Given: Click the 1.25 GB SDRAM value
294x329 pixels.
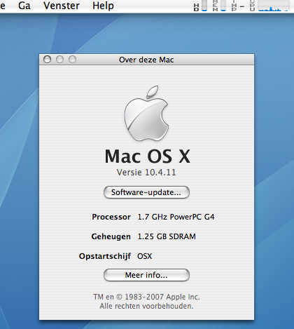Looking at the screenshot, I should point(167,236).
